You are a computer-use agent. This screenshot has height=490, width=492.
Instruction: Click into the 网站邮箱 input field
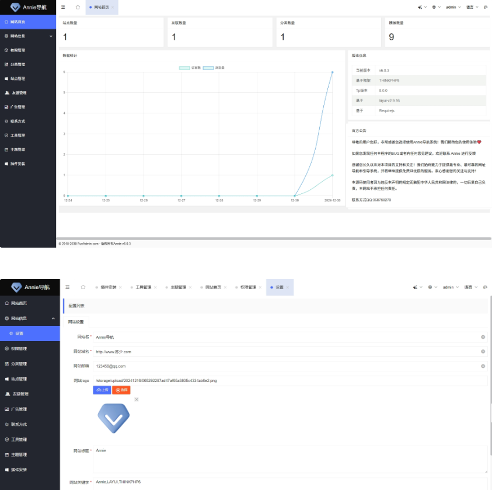point(286,366)
